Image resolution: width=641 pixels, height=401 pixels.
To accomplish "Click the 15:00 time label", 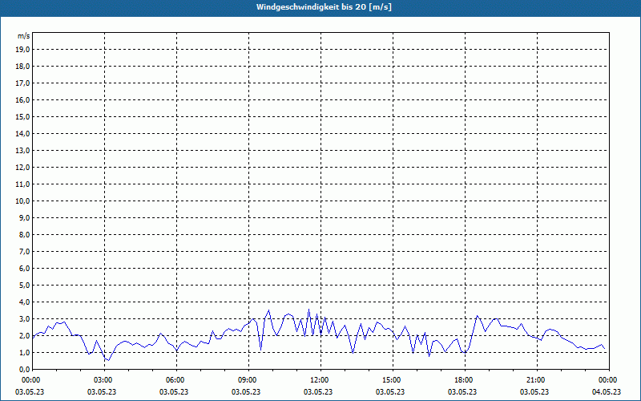I will (x=393, y=380).
